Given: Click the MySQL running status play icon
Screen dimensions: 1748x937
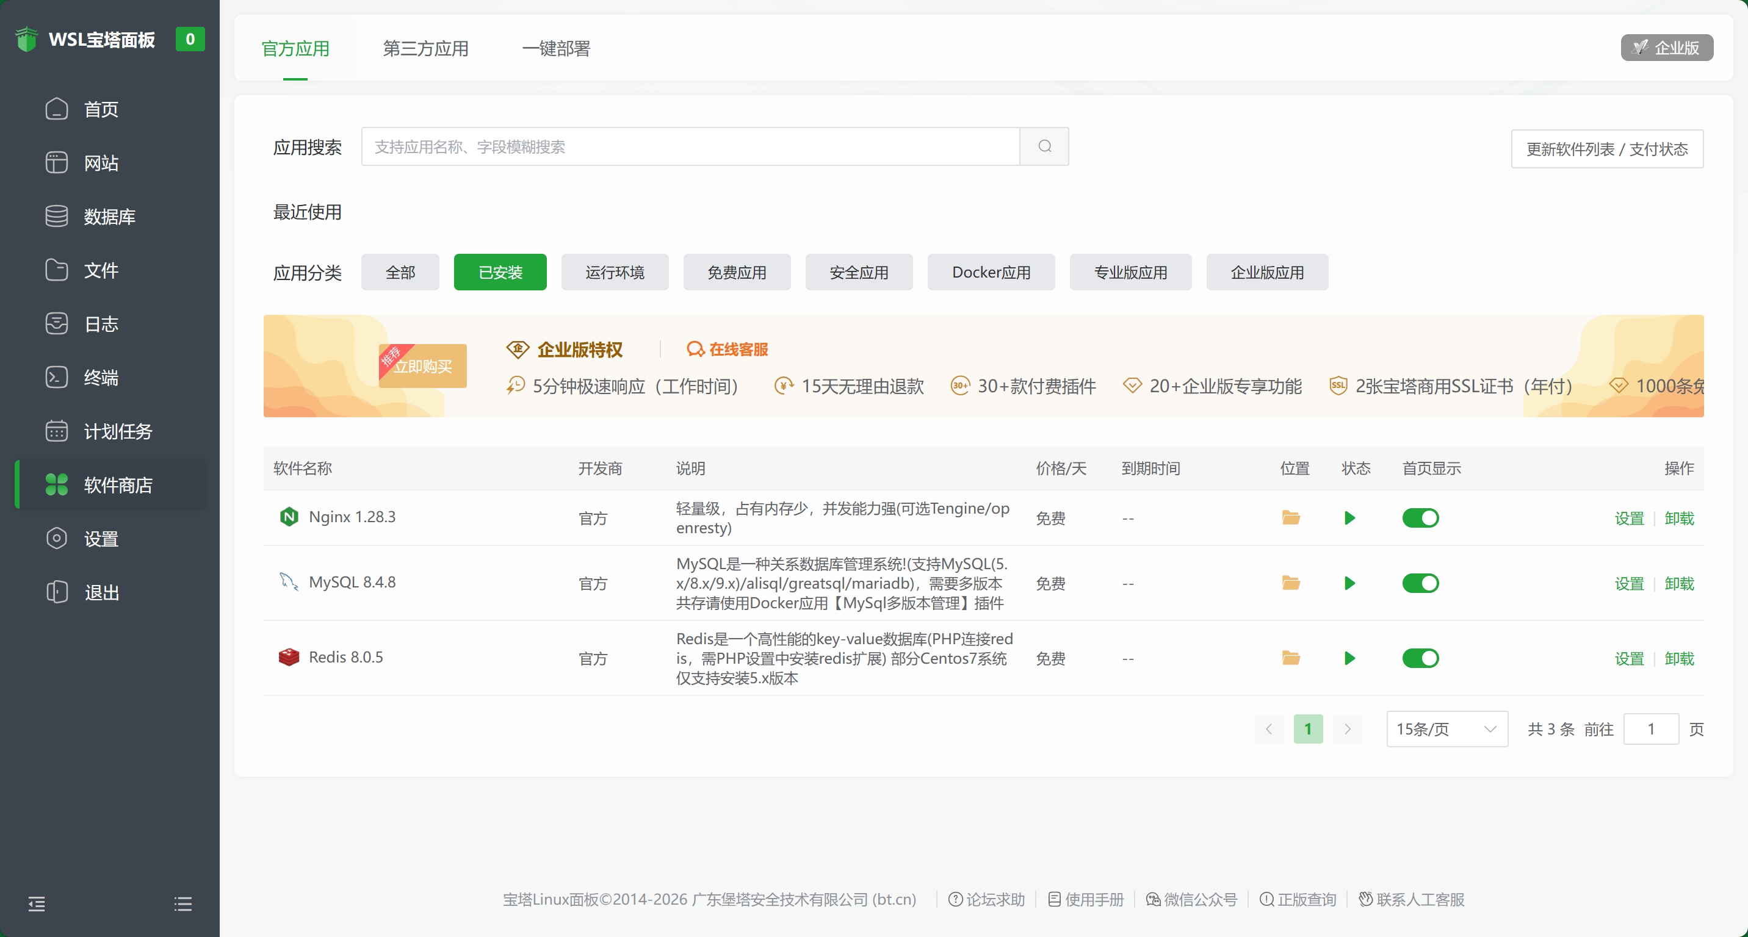Looking at the screenshot, I should coord(1349,583).
